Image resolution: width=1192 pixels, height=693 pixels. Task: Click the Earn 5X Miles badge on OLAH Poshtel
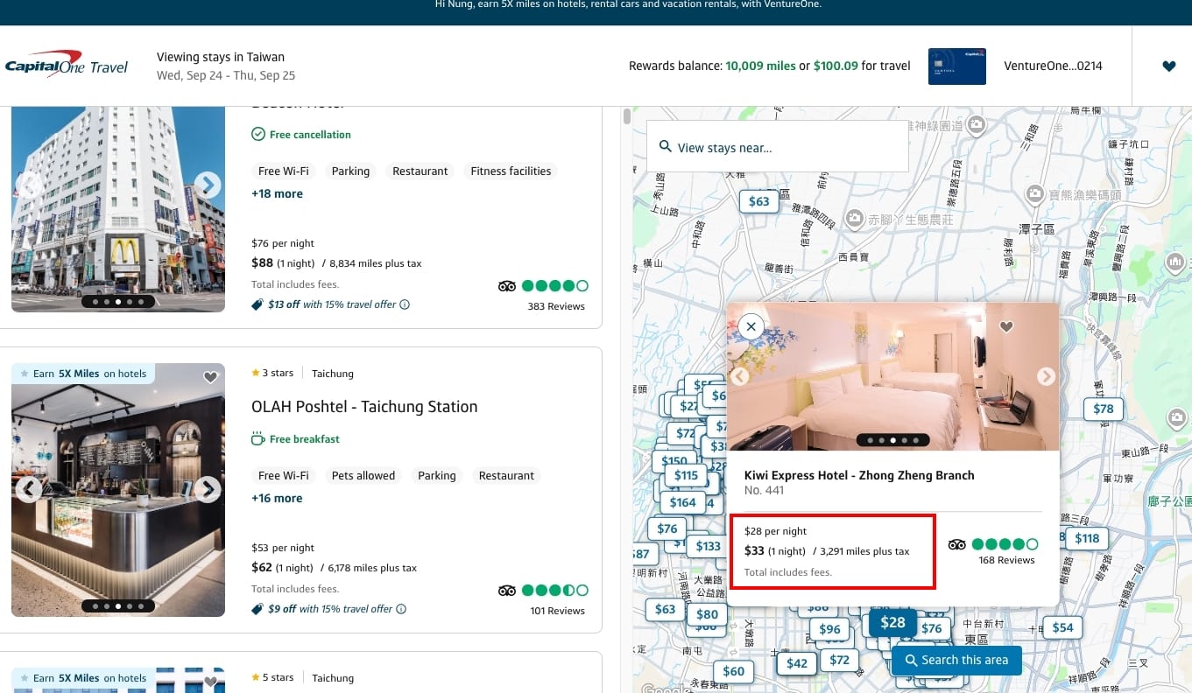(x=83, y=374)
